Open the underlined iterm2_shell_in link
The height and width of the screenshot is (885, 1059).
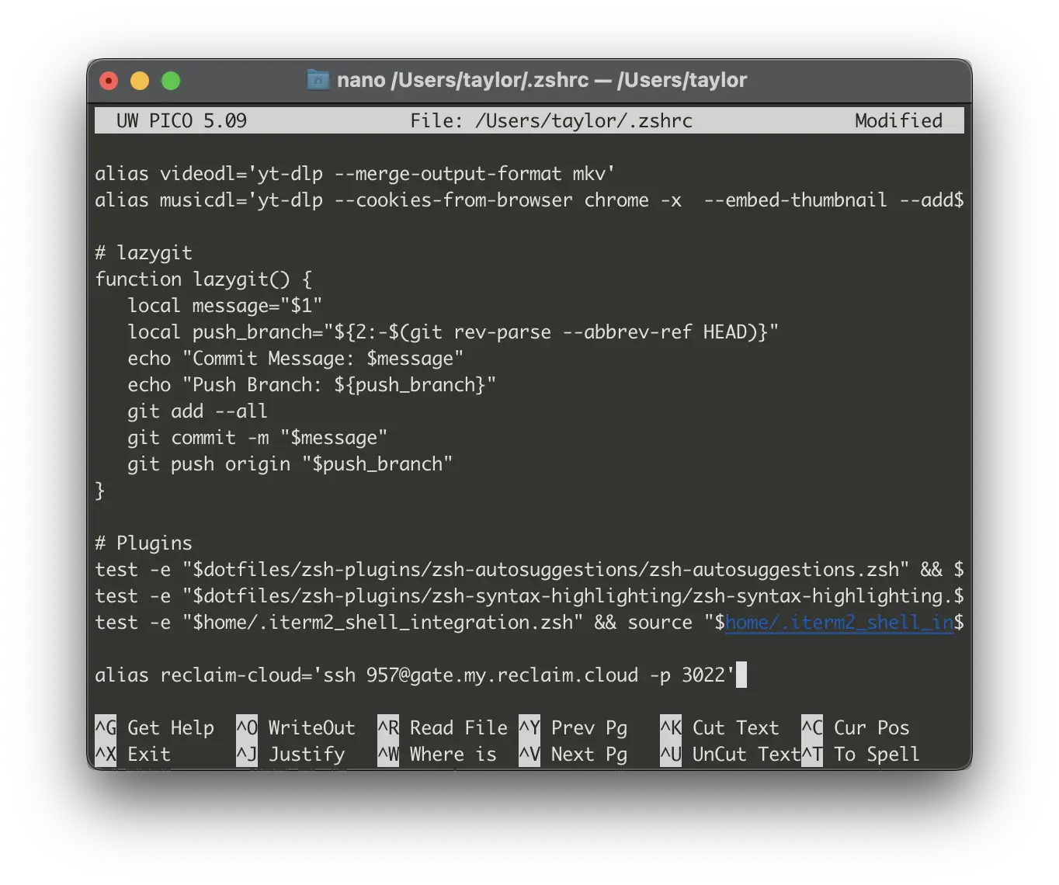pyautogui.click(x=839, y=623)
